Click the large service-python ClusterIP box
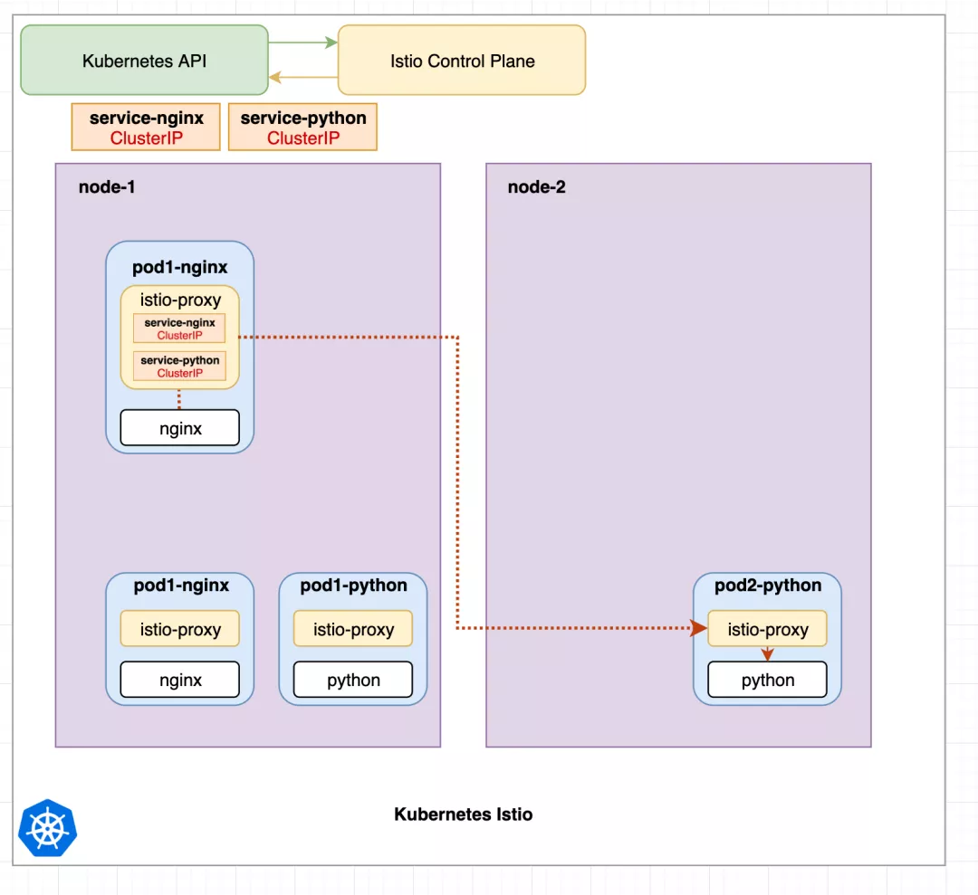 (x=302, y=127)
